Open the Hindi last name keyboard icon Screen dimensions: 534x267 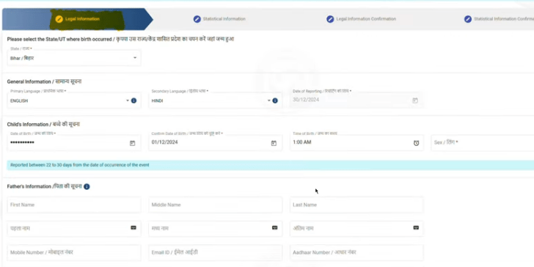point(416,227)
